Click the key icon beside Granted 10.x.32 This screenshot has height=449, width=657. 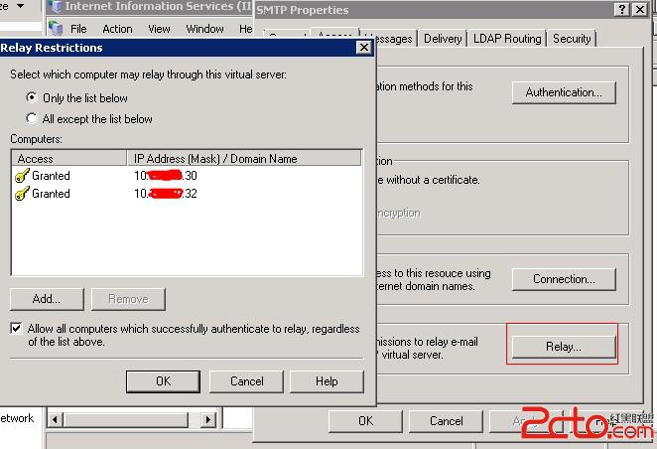22,194
